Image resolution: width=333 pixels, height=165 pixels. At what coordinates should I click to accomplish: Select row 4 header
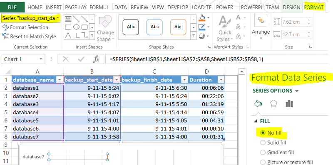[6, 104]
